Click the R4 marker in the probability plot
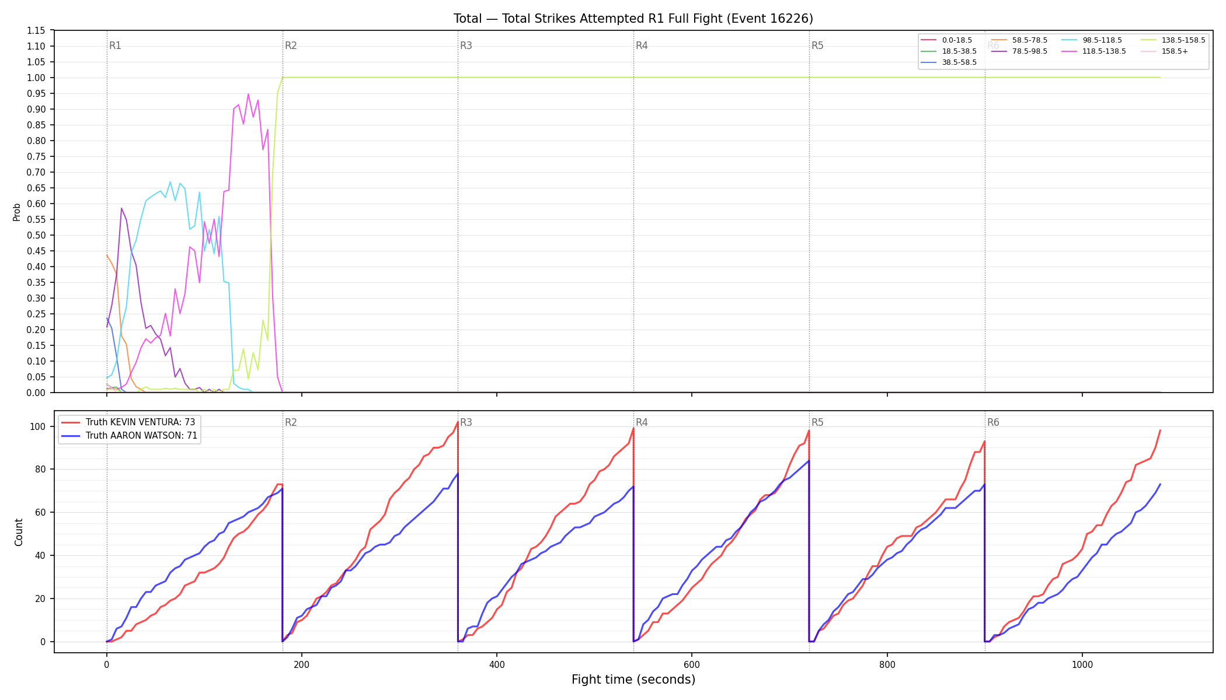The width and height of the screenshot is (1226, 700). (x=642, y=45)
